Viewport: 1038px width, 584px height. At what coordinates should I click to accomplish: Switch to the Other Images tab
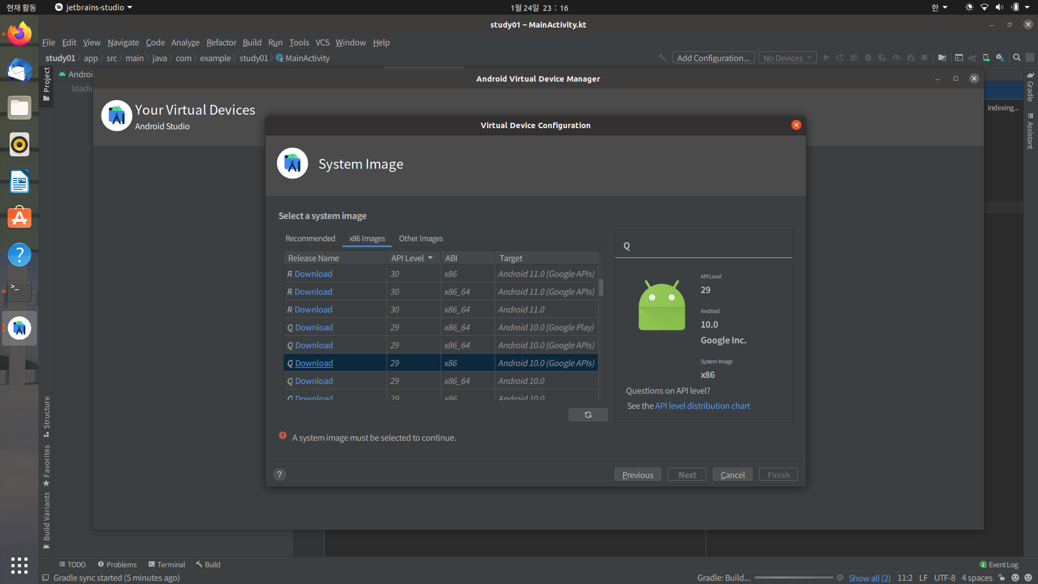click(x=421, y=238)
